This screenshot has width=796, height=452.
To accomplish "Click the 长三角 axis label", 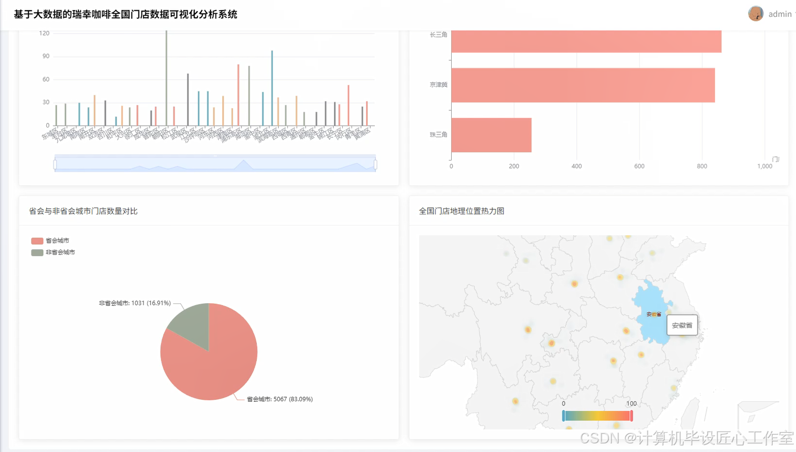I will tap(438, 35).
